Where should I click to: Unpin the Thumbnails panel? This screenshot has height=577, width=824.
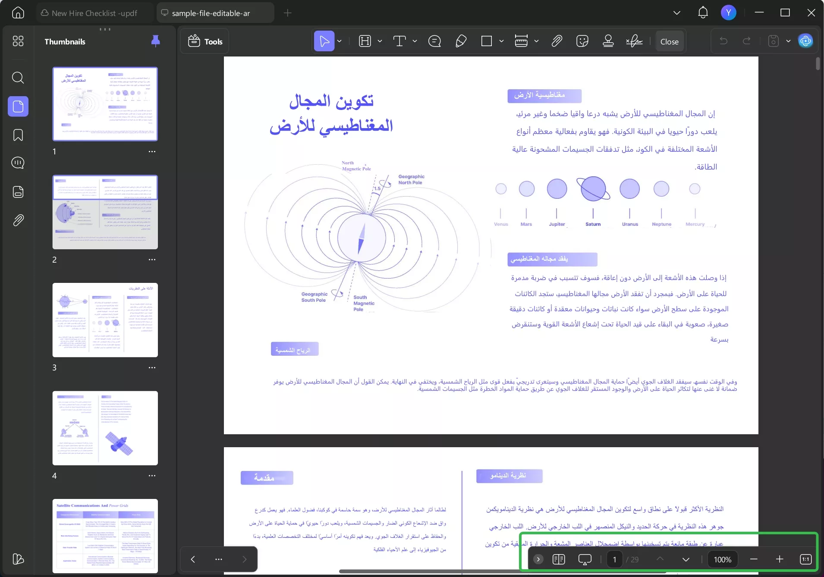pos(155,41)
